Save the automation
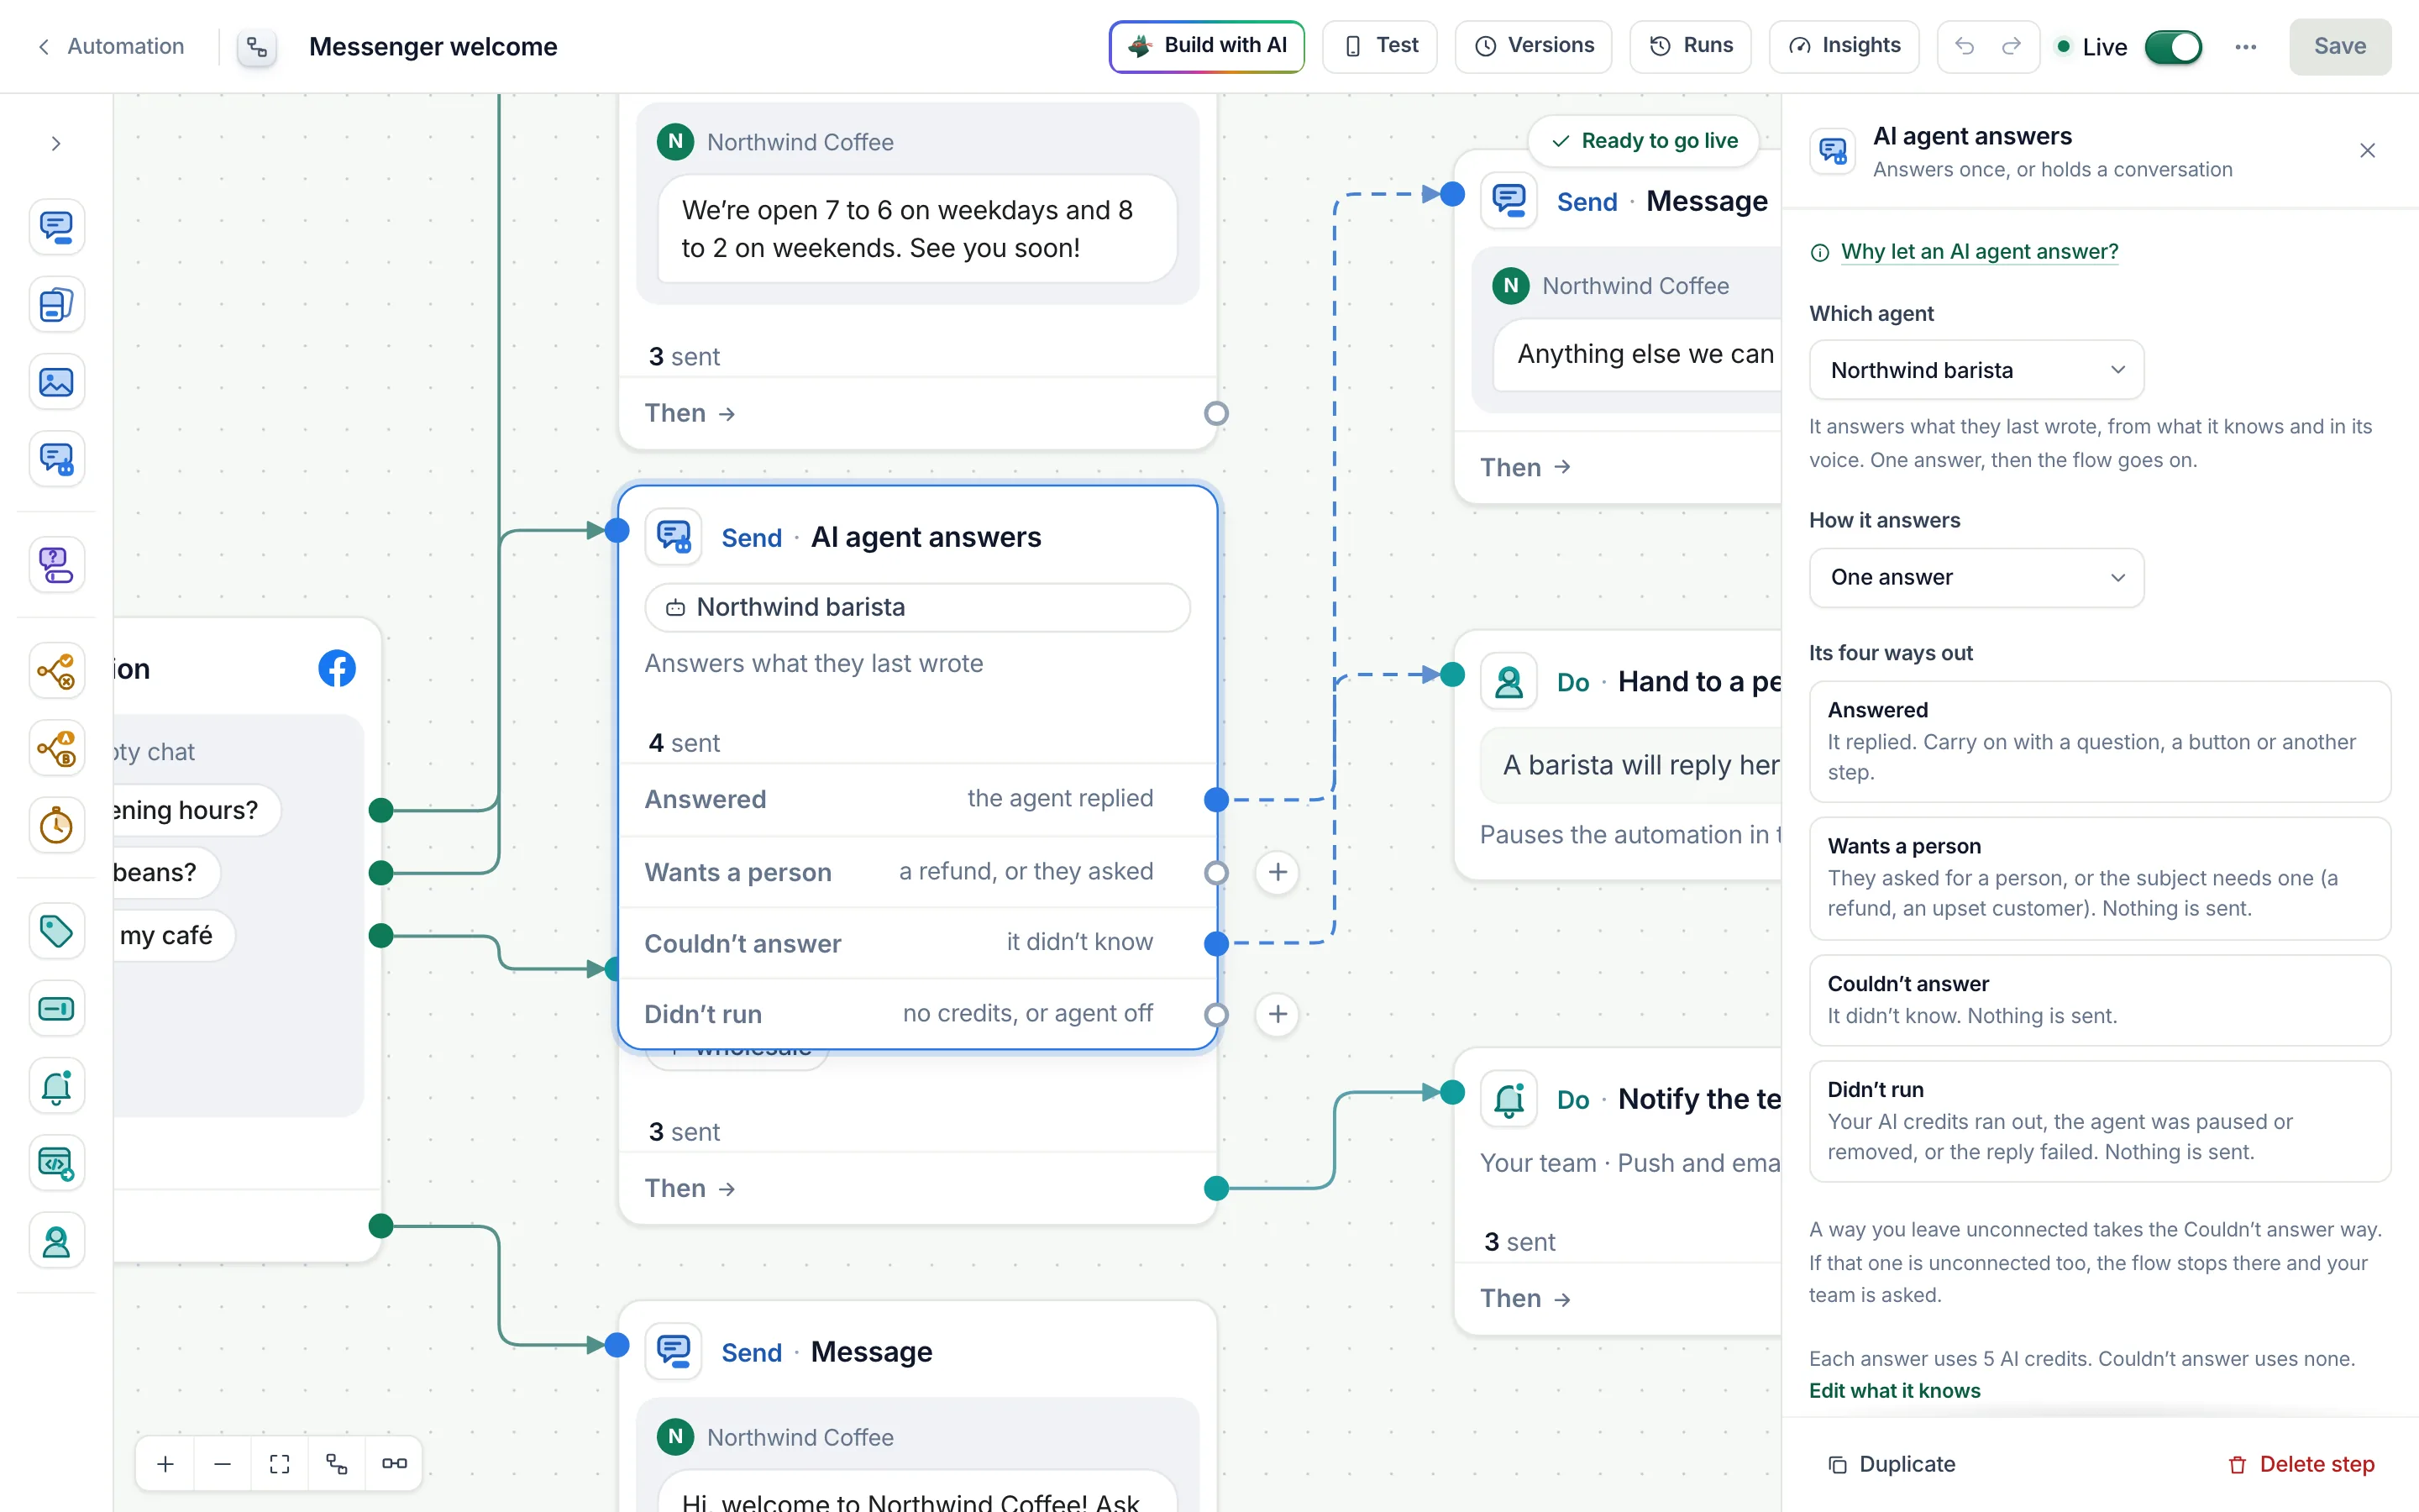This screenshot has width=2419, height=1512. point(2340,46)
